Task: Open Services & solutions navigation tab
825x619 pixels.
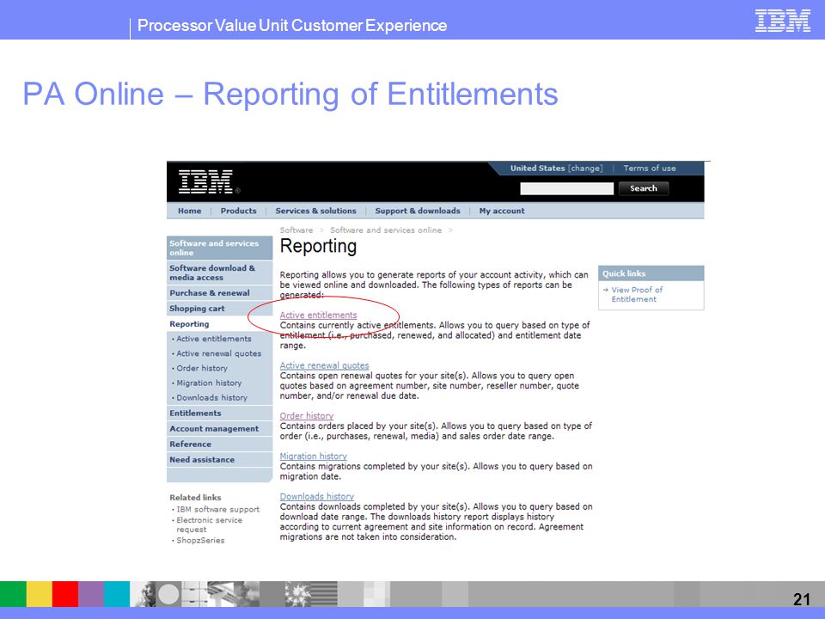Action: coord(315,211)
